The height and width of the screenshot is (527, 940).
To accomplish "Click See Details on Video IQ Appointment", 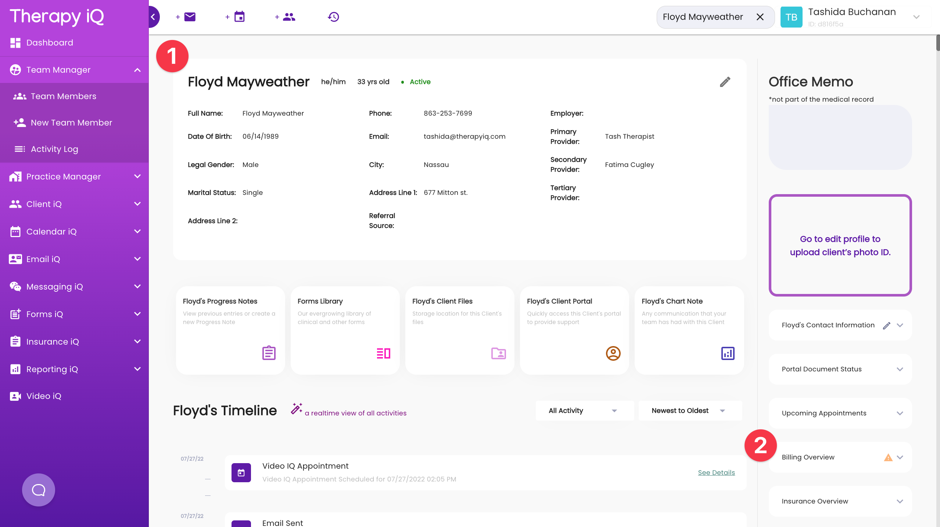I will tap(716, 472).
